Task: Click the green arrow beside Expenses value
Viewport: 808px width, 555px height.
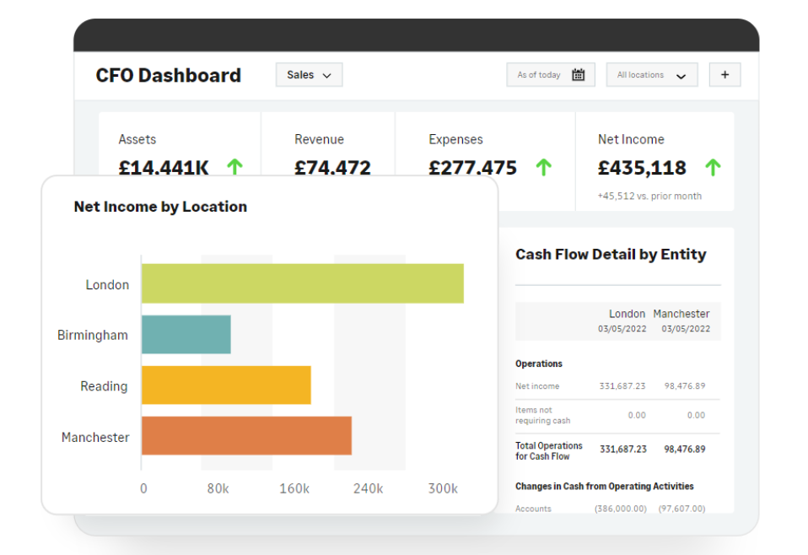Action: tap(544, 167)
